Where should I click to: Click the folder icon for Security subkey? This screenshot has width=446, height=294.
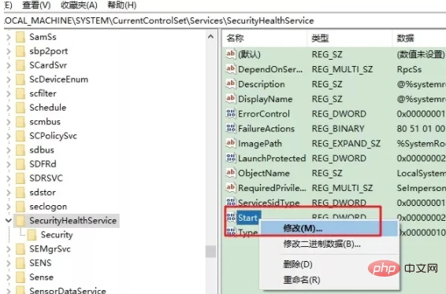[x=32, y=235]
